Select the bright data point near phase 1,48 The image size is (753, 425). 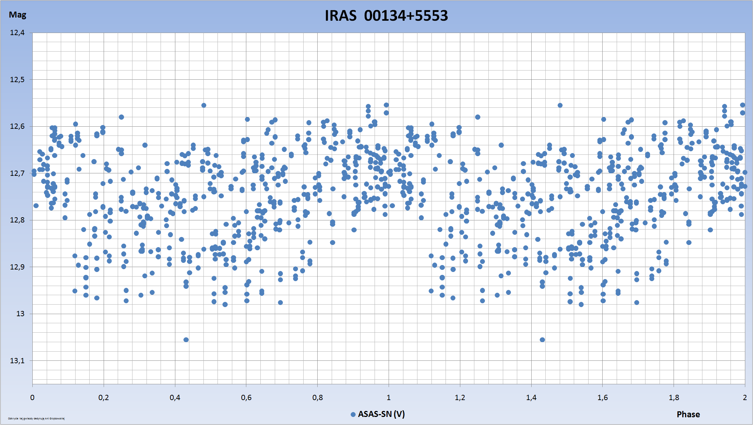click(x=560, y=105)
